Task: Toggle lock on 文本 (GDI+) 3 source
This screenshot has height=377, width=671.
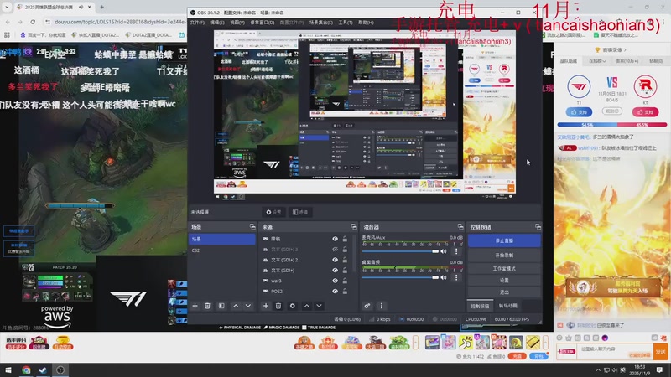Action: pyautogui.click(x=345, y=250)
